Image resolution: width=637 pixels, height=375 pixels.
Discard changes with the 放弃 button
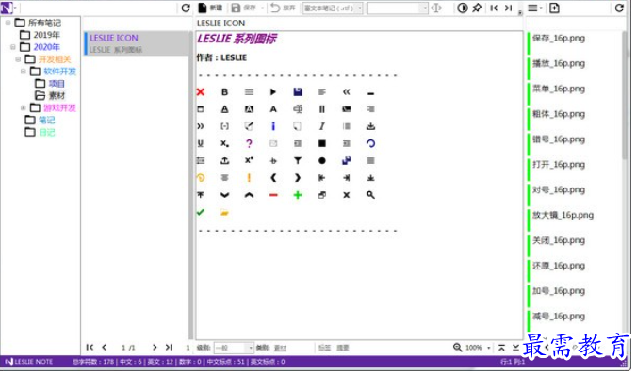[283, 8]
